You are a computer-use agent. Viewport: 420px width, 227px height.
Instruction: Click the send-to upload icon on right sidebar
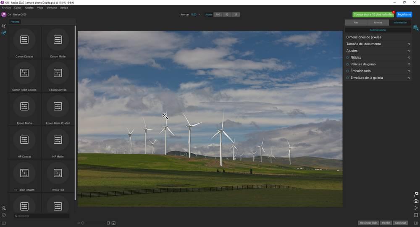tap(416, 215)
